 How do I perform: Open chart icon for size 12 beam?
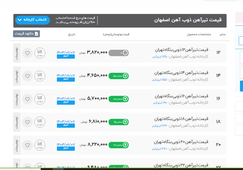pos(40,53)
